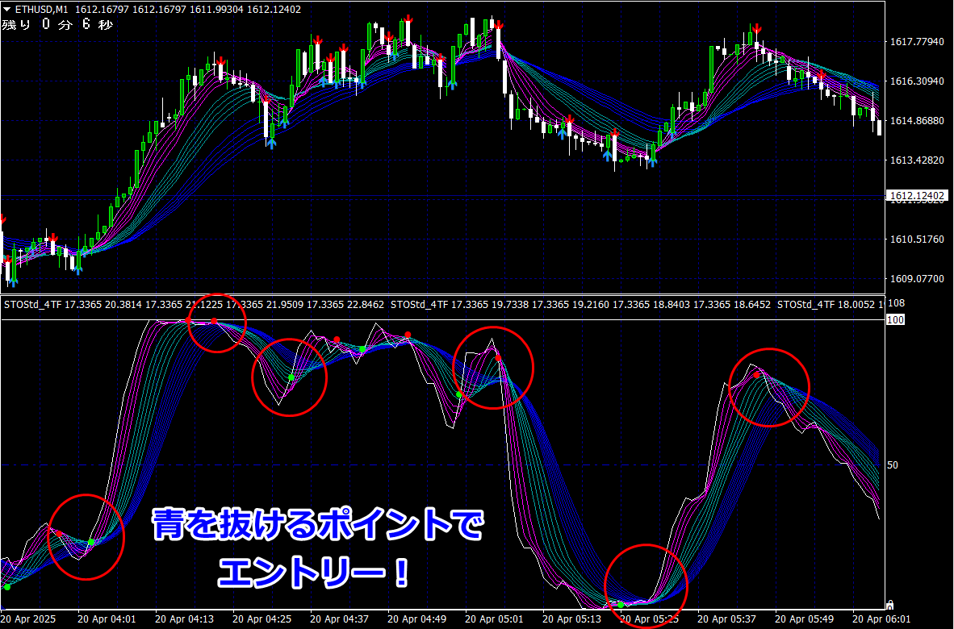
Task: Click the current price tag 1612.12402
Action: 917,196
